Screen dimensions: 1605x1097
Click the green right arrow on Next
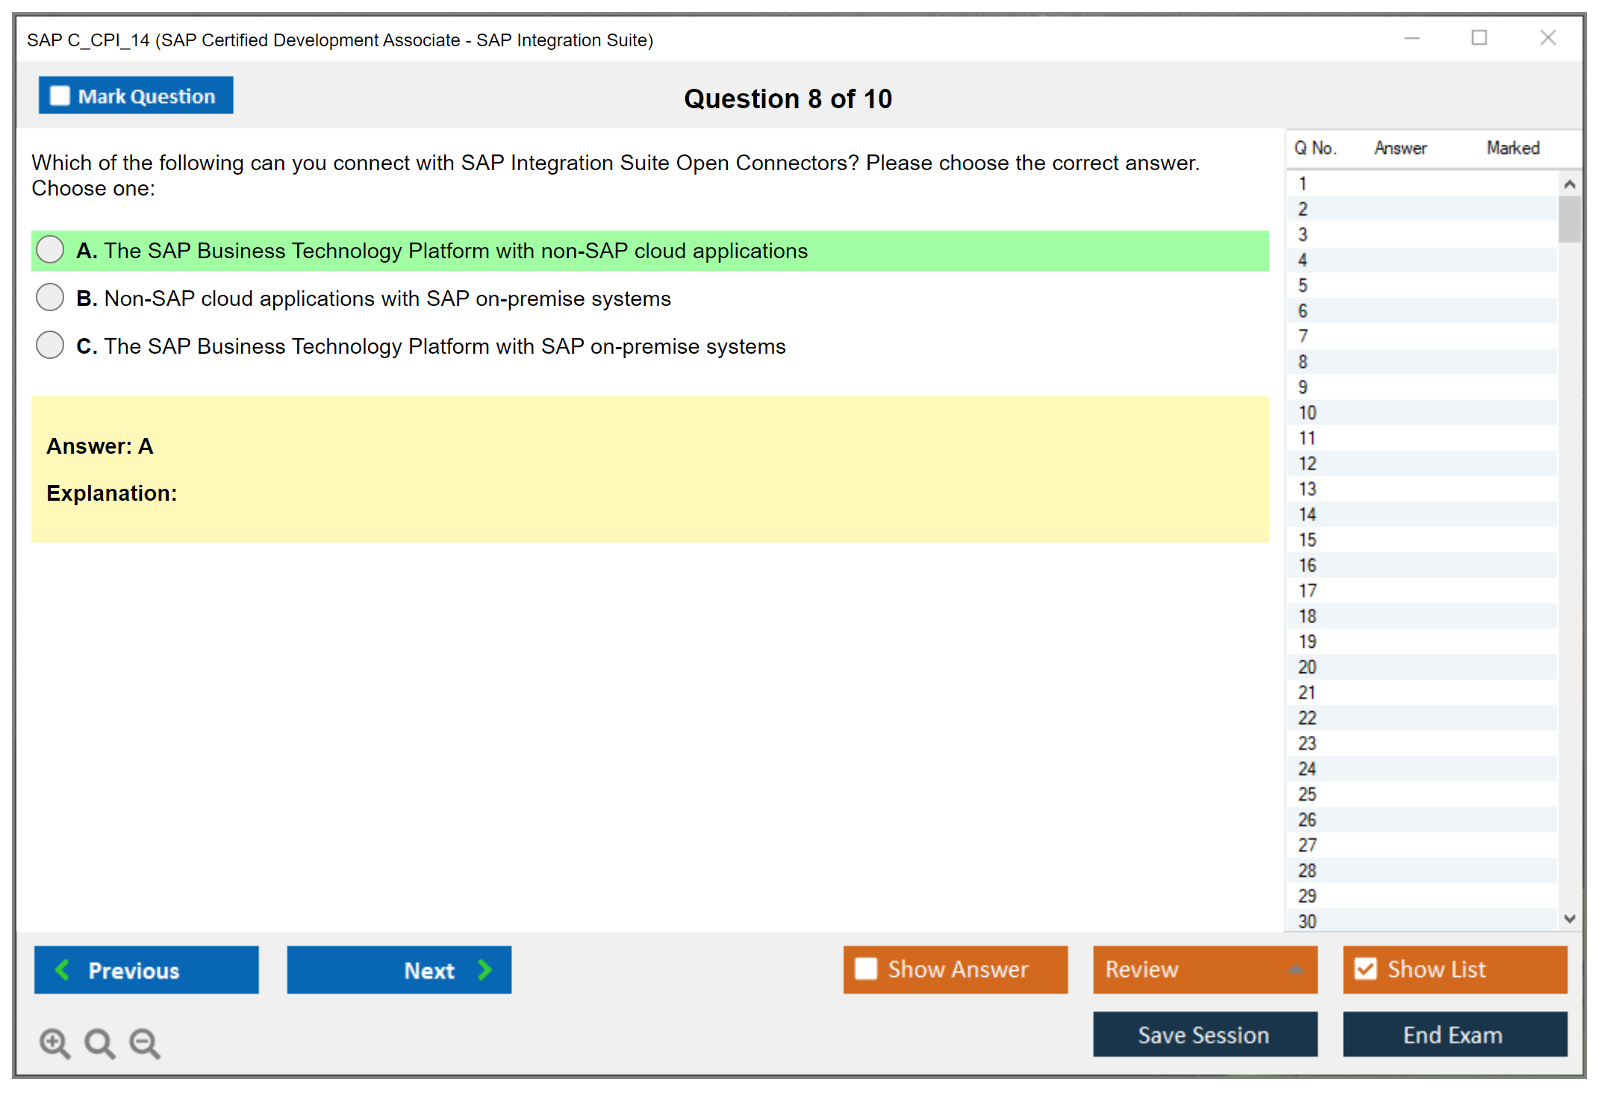[485, 969]
